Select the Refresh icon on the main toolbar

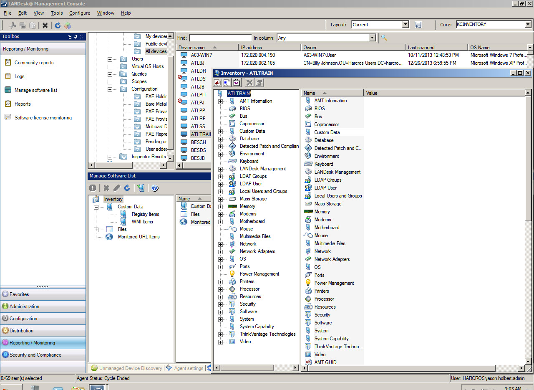[58, 25]
